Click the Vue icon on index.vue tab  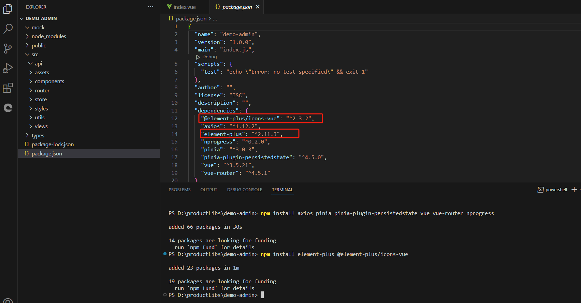[x=169, y=7]
